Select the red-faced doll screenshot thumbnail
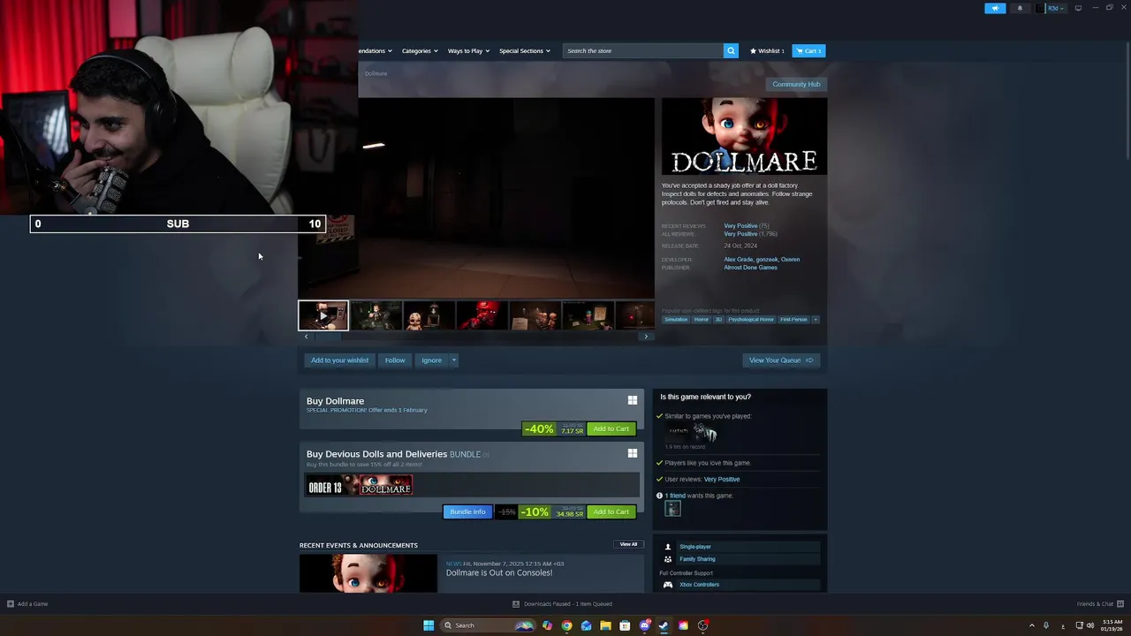The height and width of the screenshot is (636, 1131). click(482, 315)
